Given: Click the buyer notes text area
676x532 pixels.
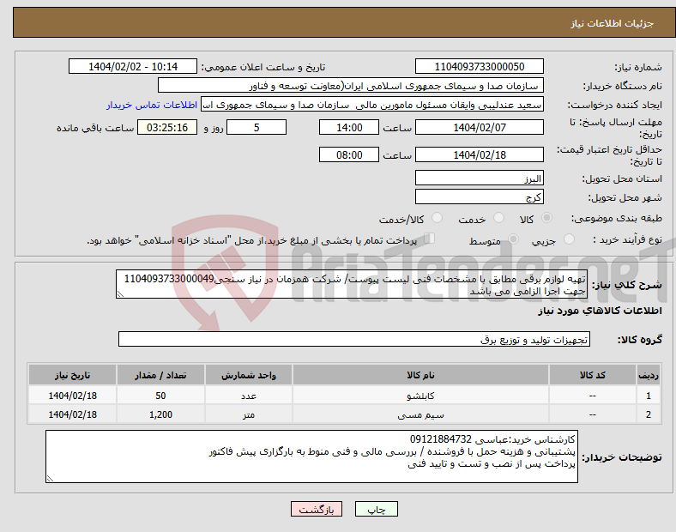Looking at the screenshot, I should pyautogui.click(x=311, y=456).
